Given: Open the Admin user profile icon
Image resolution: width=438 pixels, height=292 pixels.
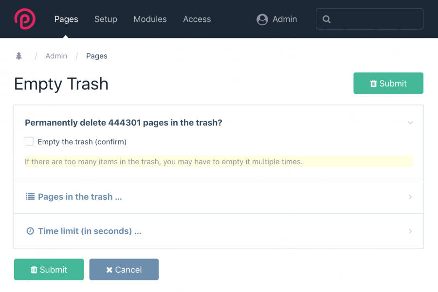Looking at the screenshot, I should [262, 19].
